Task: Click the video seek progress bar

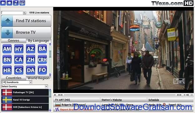Action: 119,95
